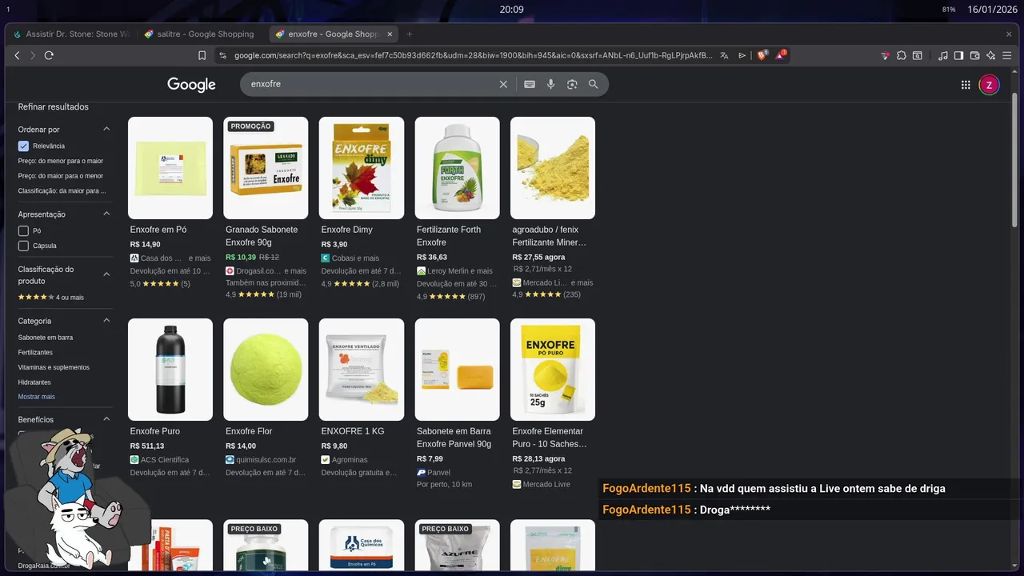The height and width of the screenshot is (576, 1024).
Task: Search by image with the Lens camera icon
Action: tap(572, 84)
